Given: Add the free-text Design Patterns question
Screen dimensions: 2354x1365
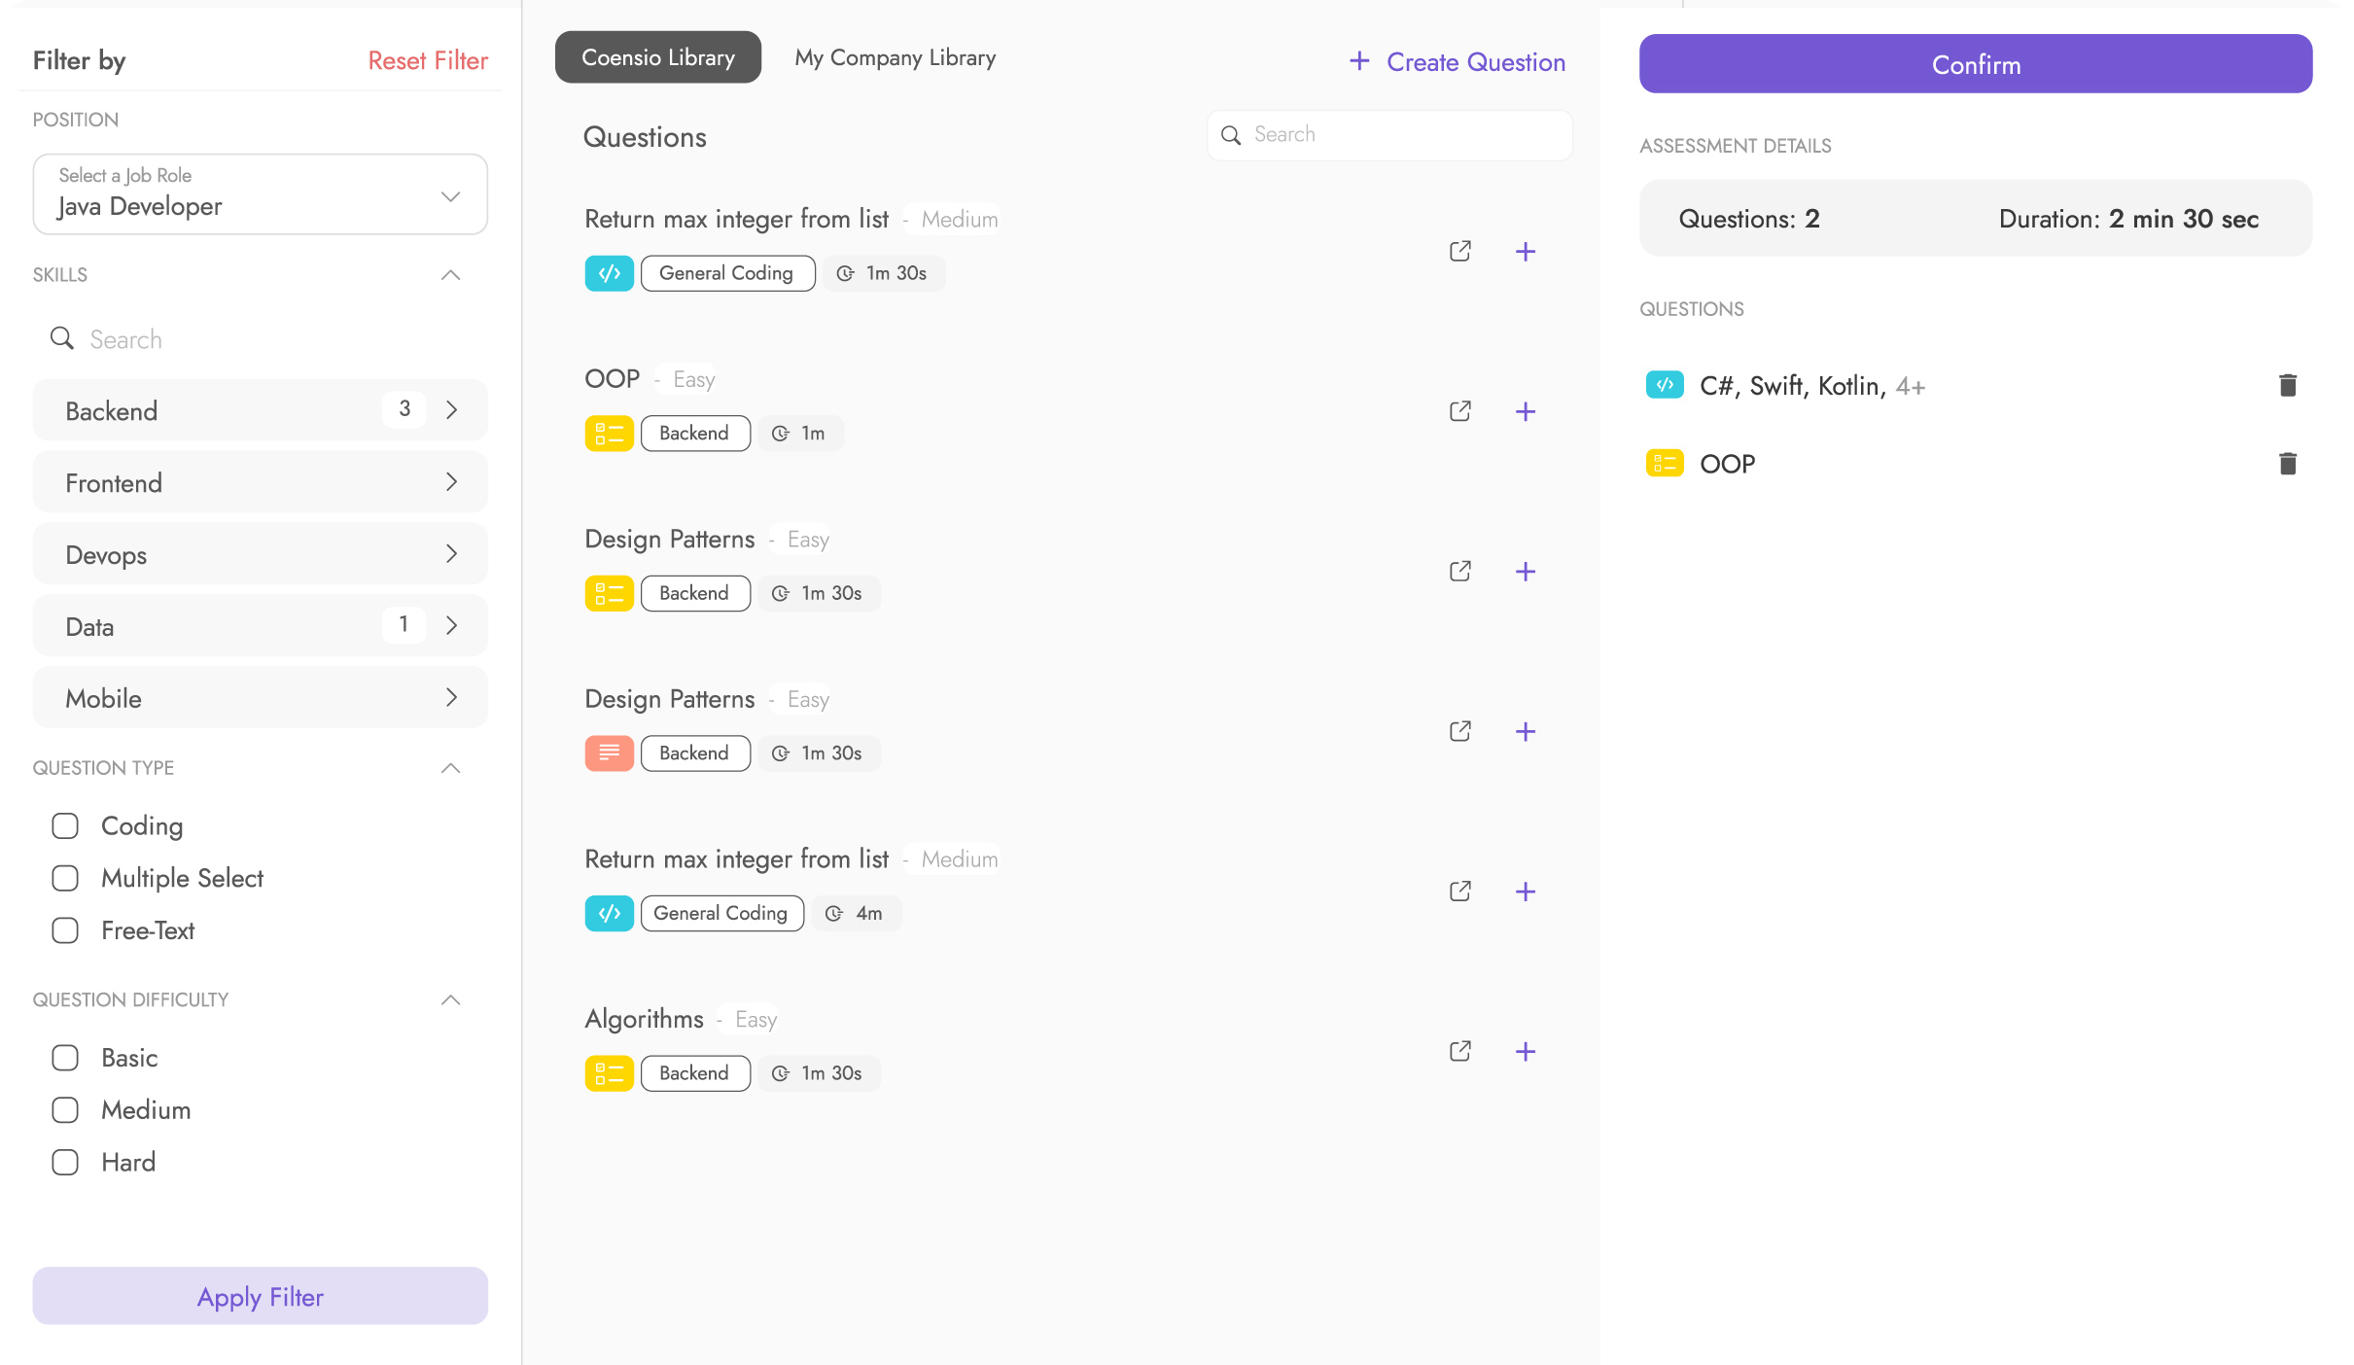Looking at the screenshot, I should pyautogui.click(x=1525, y=731).
